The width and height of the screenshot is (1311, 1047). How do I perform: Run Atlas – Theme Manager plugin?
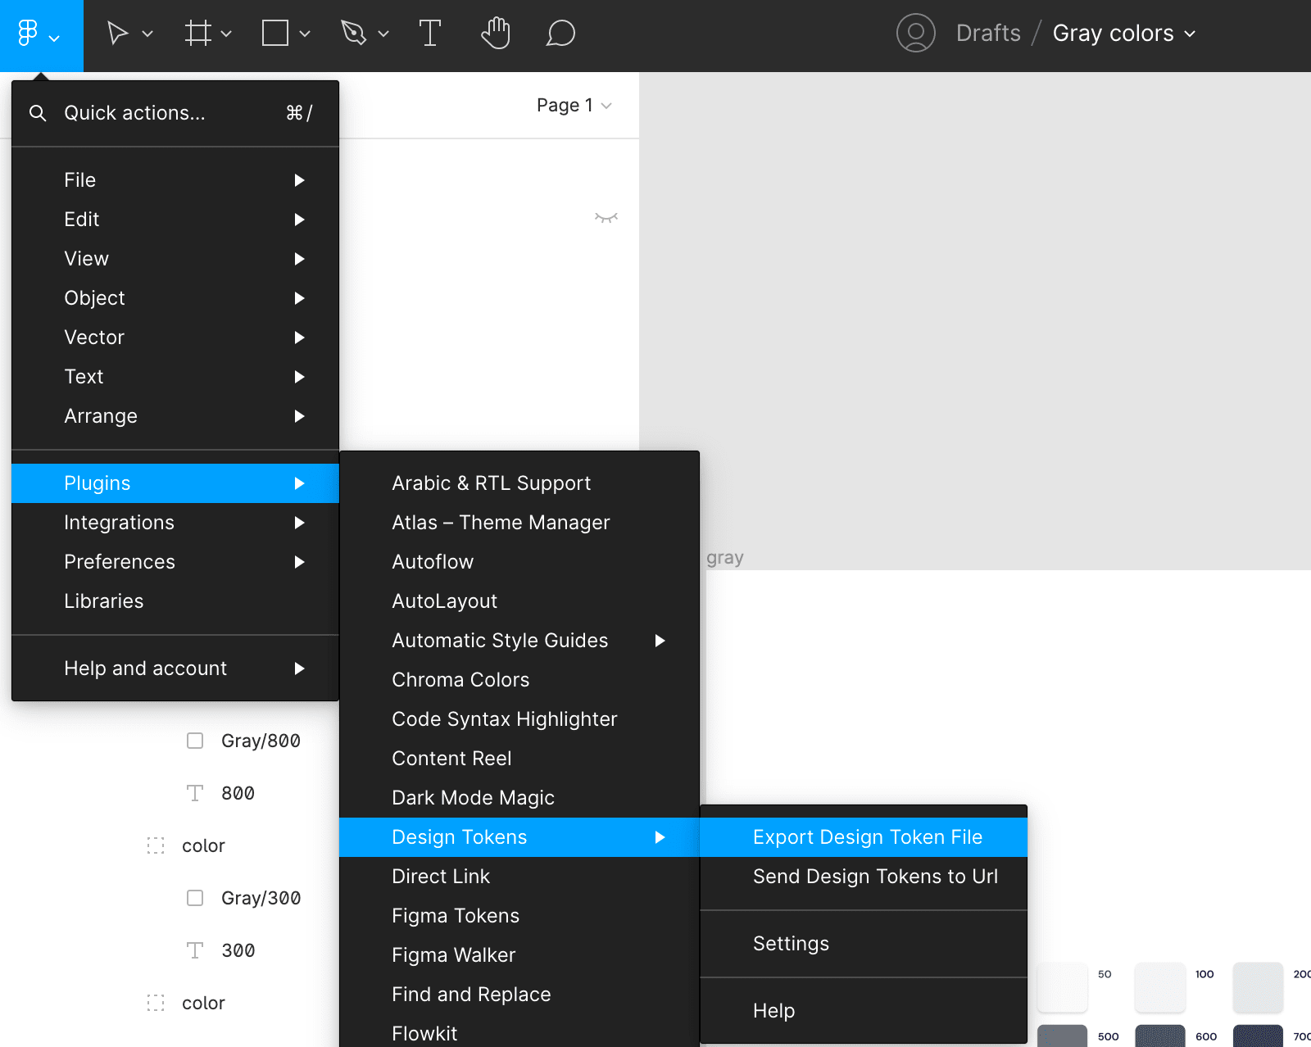(519, 523)
